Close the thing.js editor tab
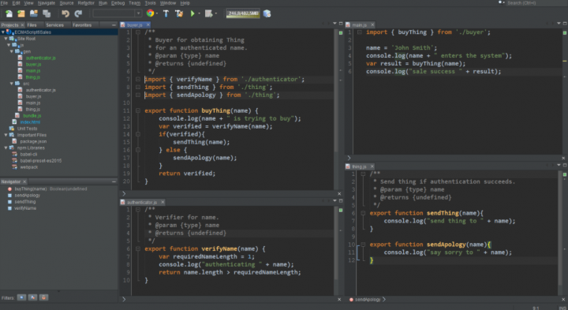 pos(372,166)
